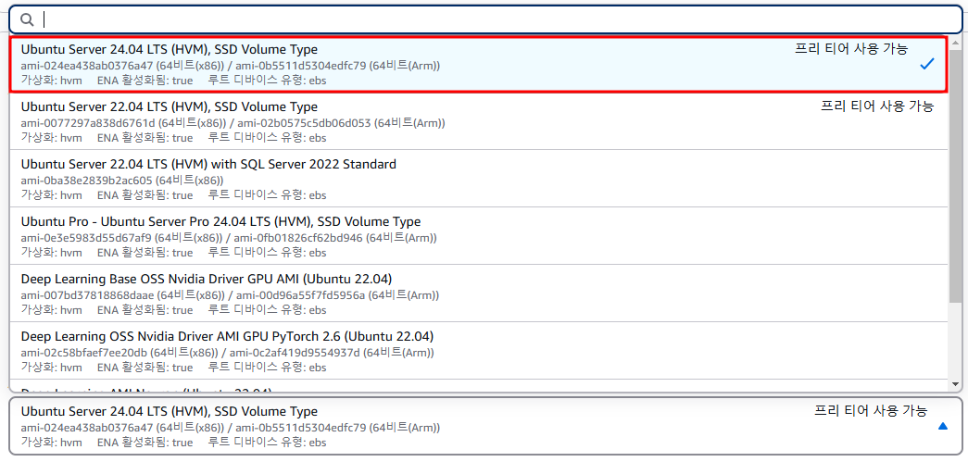Click ami-0077297a838d6761d AMI ID line
968x462 pixels.
(233, 123)
